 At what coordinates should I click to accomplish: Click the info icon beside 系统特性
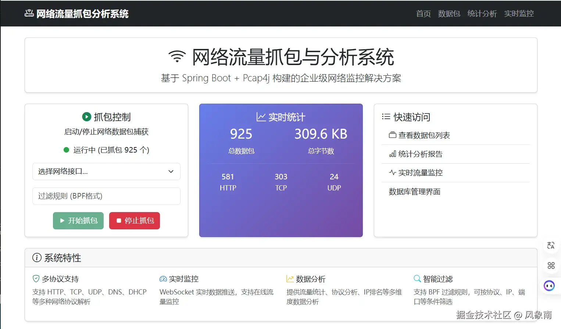(x=37, y=258)
